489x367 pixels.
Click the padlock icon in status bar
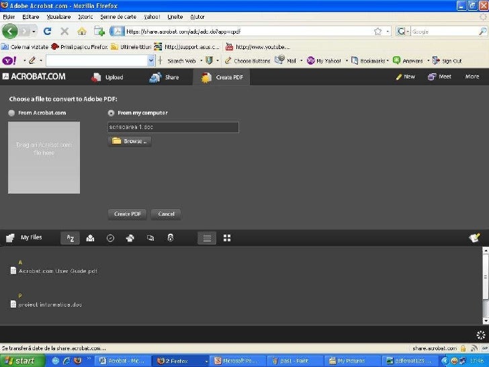click(x=463, y=348)
